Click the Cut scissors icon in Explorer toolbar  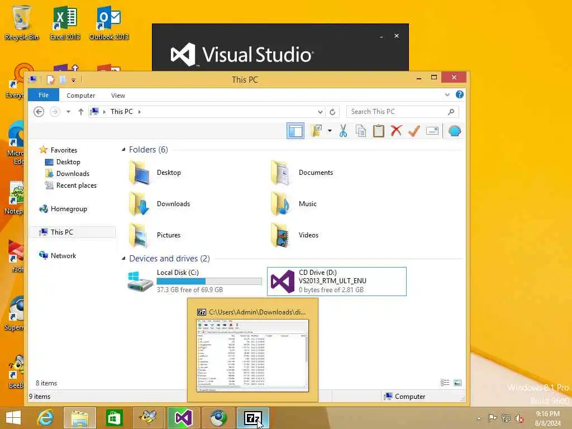[x=343, y=131]
